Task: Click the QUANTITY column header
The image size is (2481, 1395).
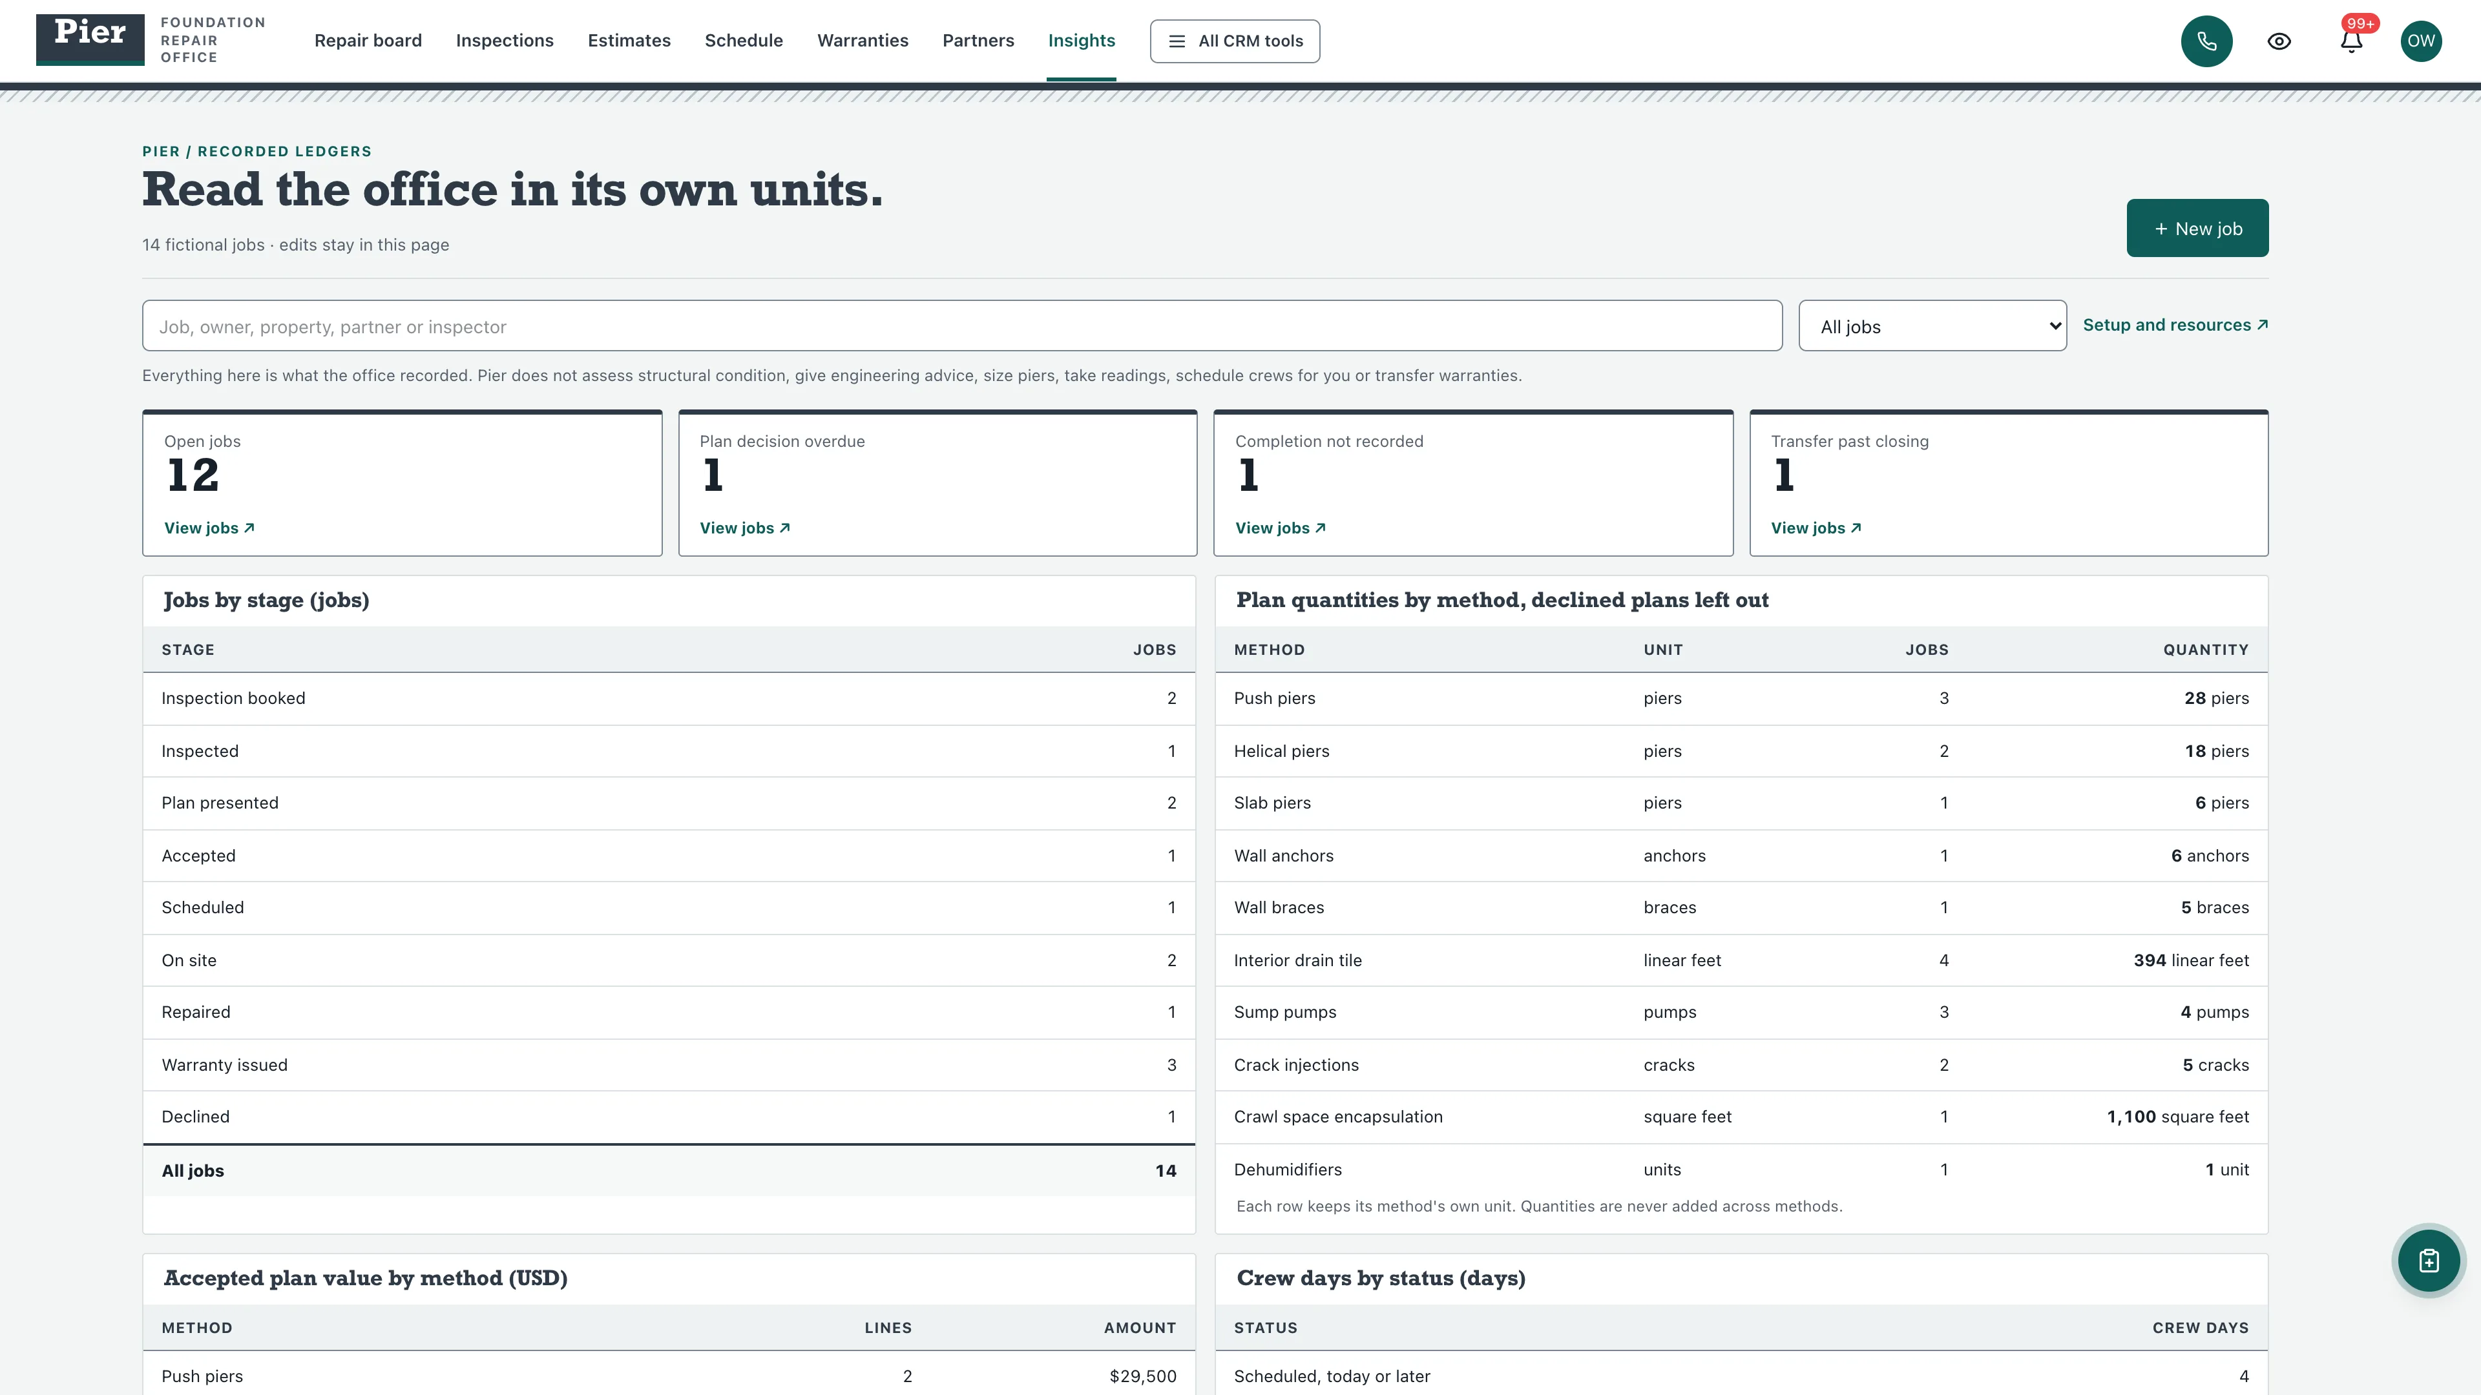Action: 2206,650
